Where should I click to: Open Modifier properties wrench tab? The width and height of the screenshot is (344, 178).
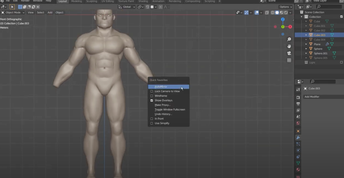click(298, 138)
